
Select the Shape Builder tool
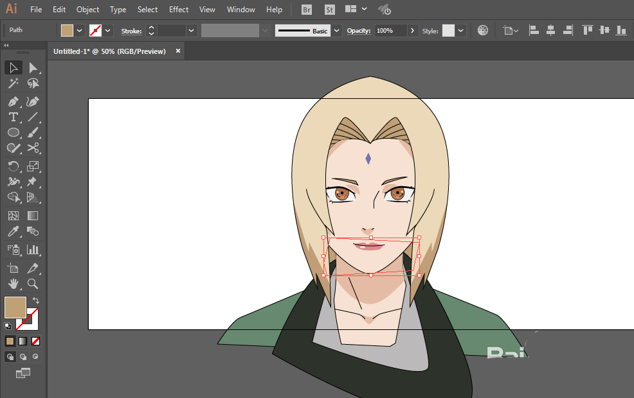tap(14, 197)
